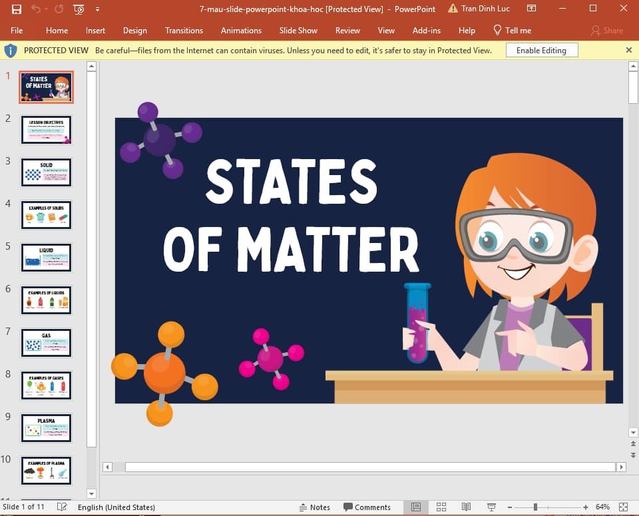Click the Protected View shield icon
Image resolution: width=639 pixels, height=516 pixels.
[11, 51]
